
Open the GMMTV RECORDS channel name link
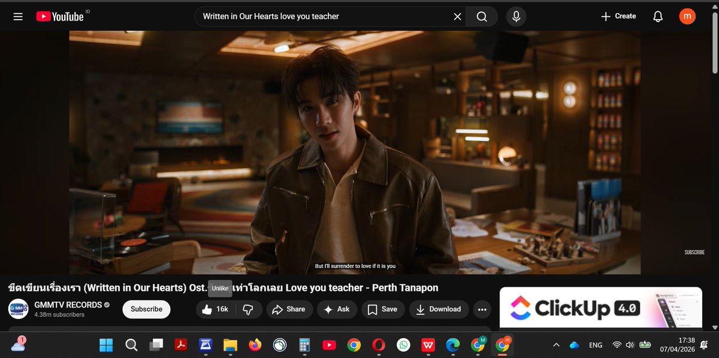(68, 305)
